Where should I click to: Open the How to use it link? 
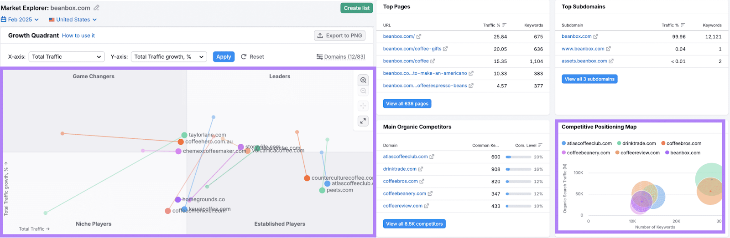point(78,35)
